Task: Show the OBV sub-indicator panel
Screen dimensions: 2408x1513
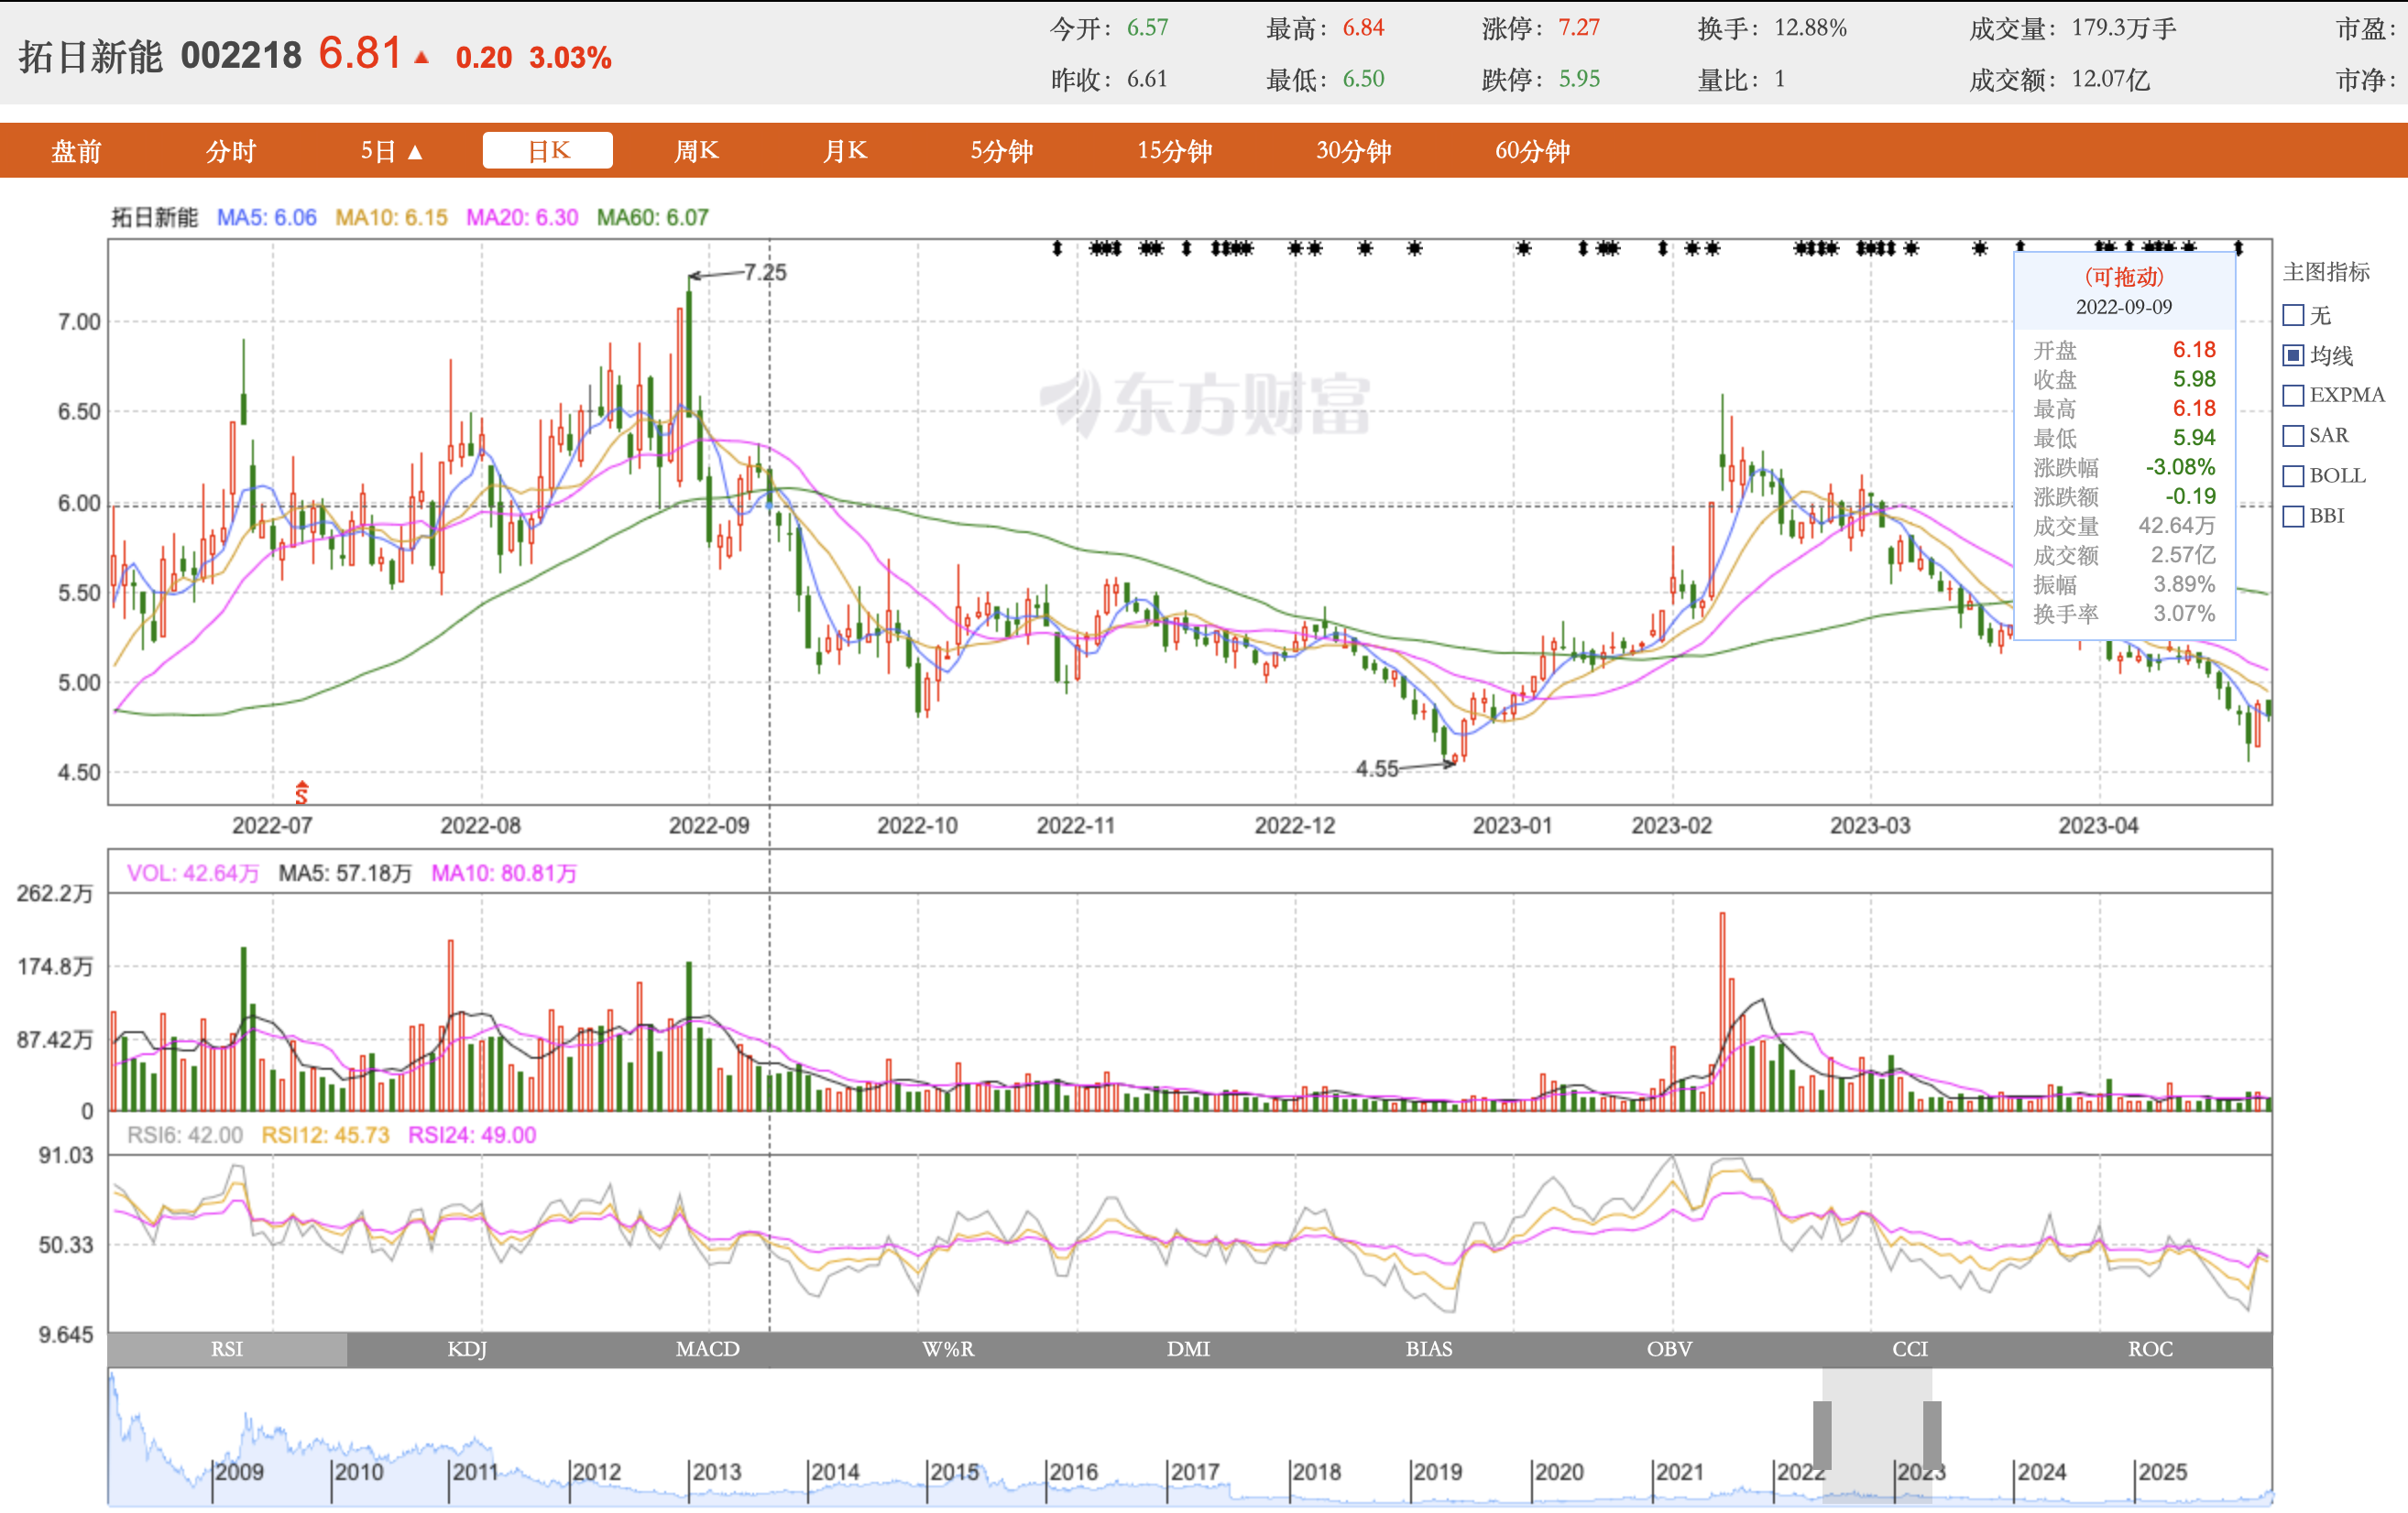Action: click(x=1669, y=1348)
